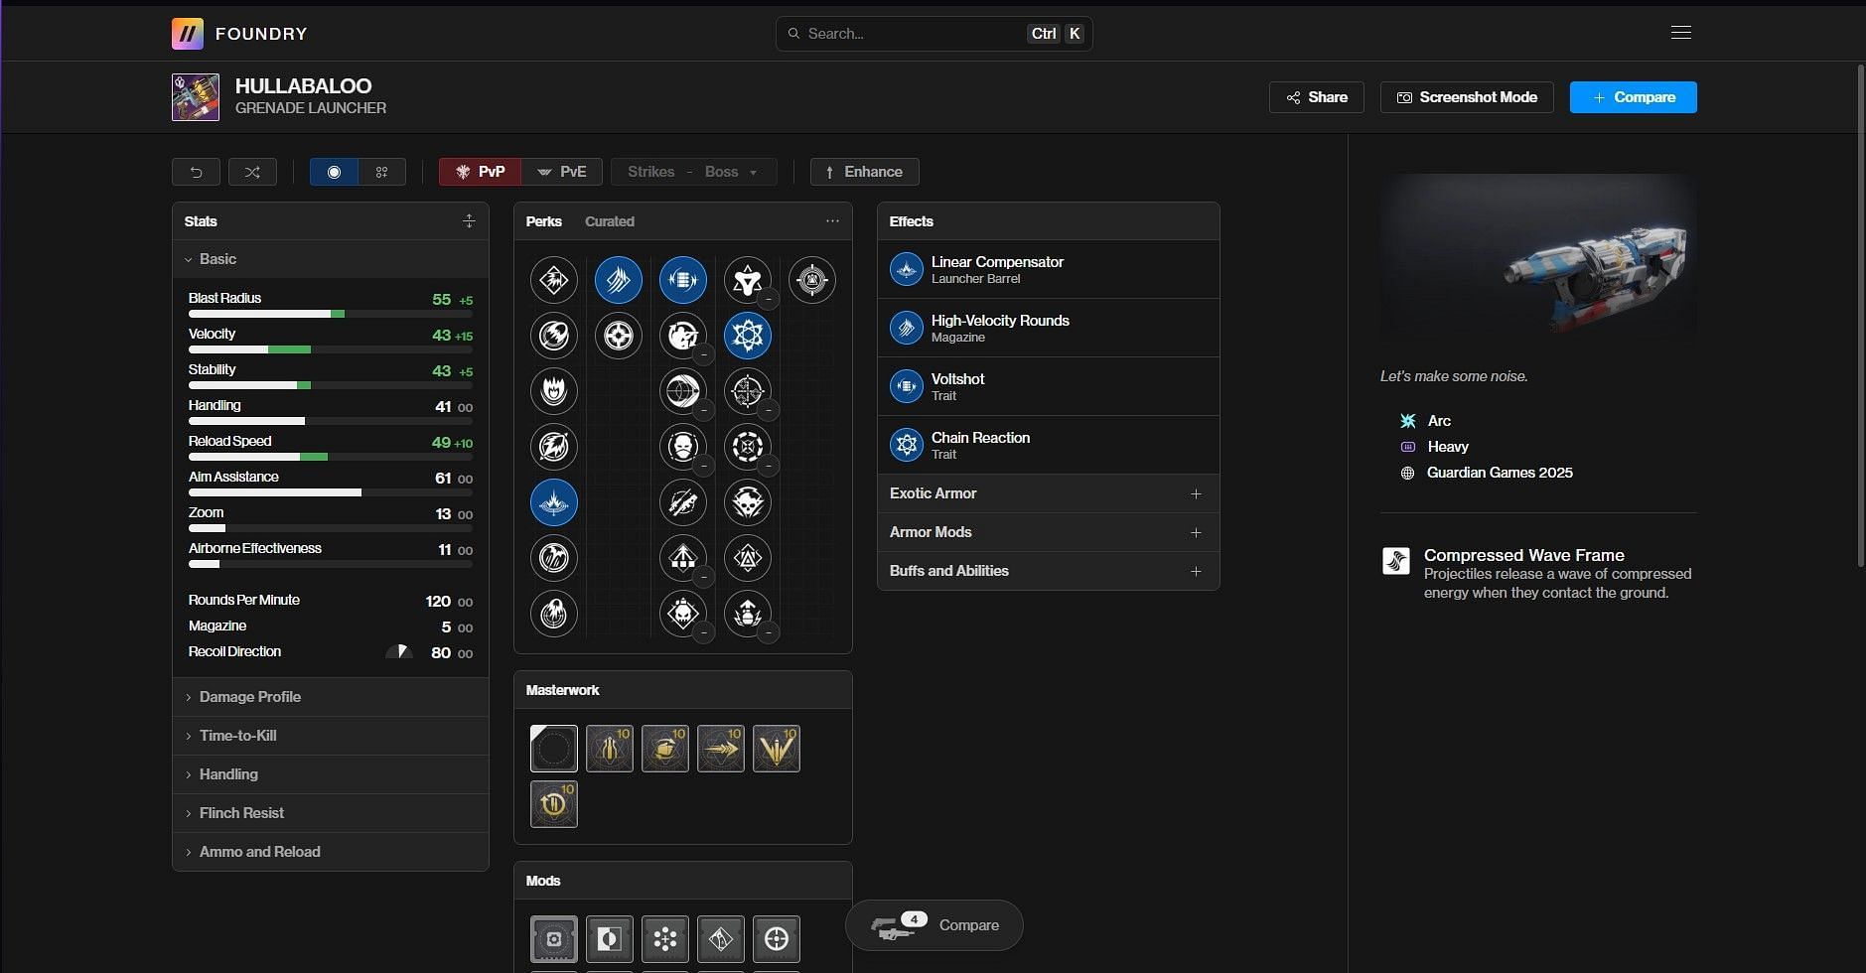
Task: Click the undo arrow button
Action: (x=196, y=172)
